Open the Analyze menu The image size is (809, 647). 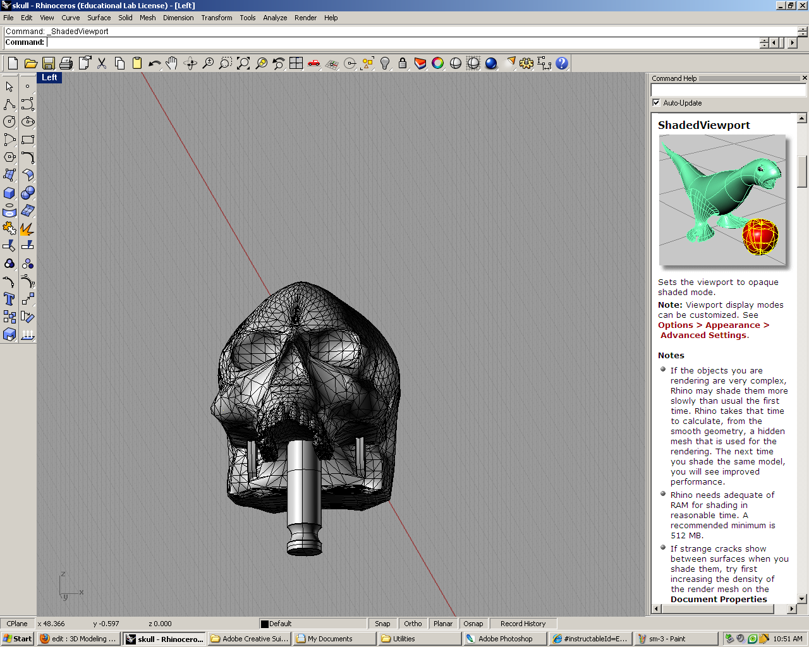(275, 18)
